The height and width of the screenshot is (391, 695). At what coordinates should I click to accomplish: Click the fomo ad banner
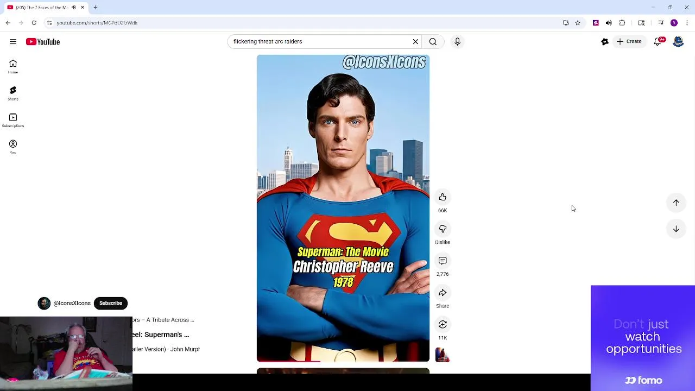(x=643, y=338)
